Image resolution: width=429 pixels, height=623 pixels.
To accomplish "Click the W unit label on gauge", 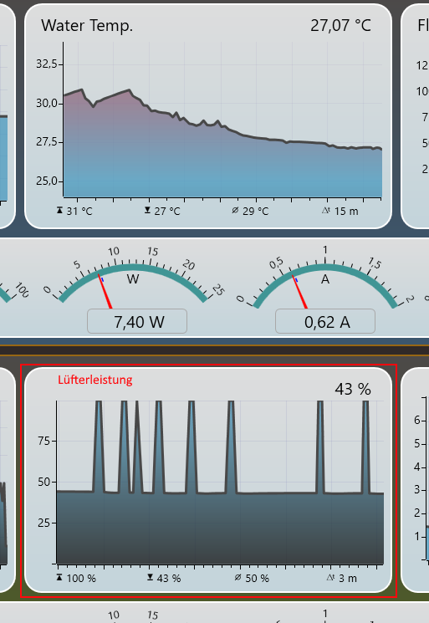I will click(133, 279).
